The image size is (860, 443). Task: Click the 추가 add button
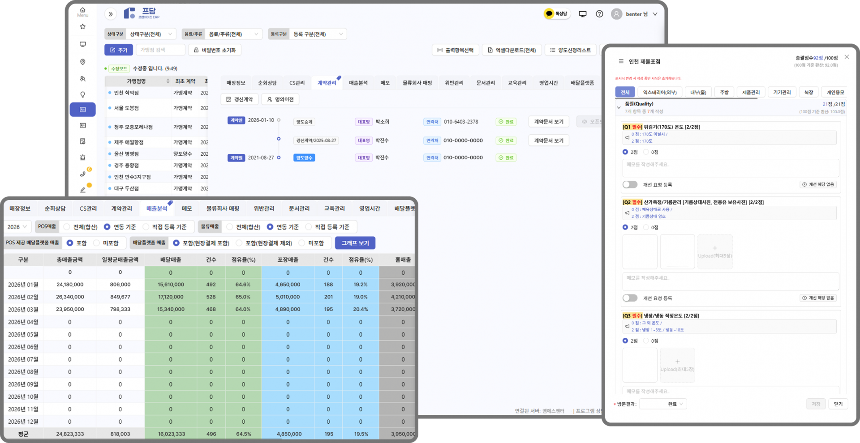119,50
